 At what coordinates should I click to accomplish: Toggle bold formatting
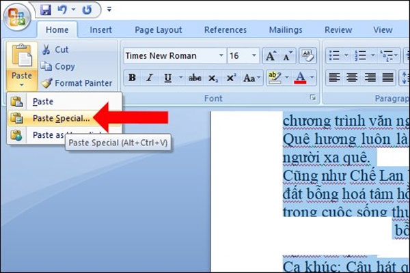pyautogui.click(x=133, y=78)
